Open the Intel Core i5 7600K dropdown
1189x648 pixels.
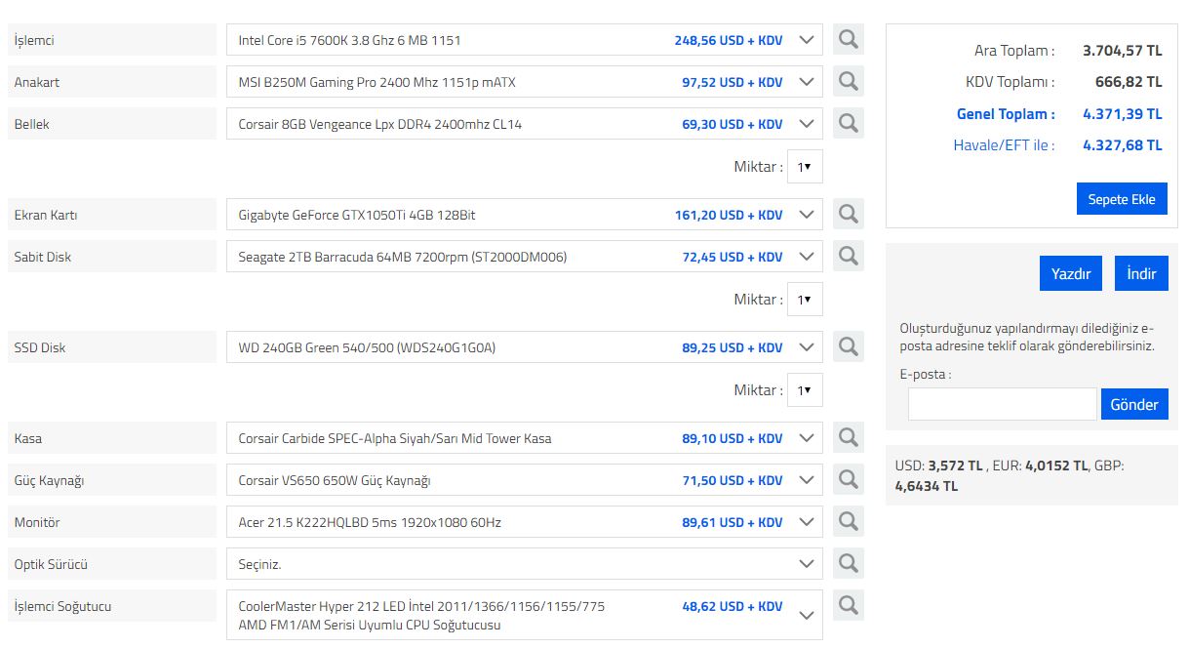525,40
